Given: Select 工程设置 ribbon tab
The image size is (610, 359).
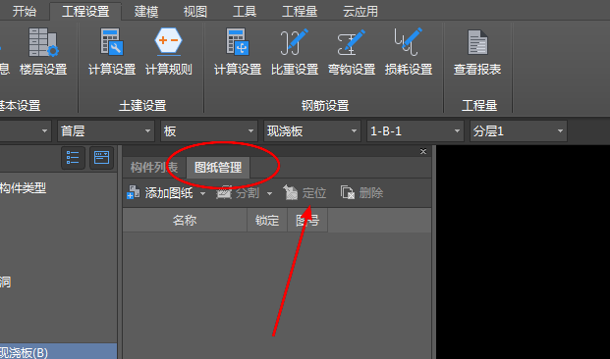Looking at the screenshot, I should [85, 11].
